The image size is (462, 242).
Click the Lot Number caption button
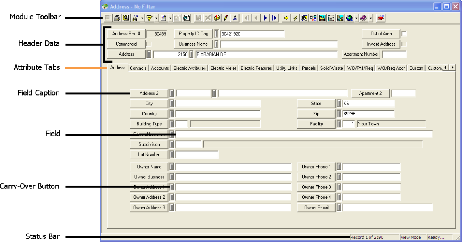click(x=149, y=154)
